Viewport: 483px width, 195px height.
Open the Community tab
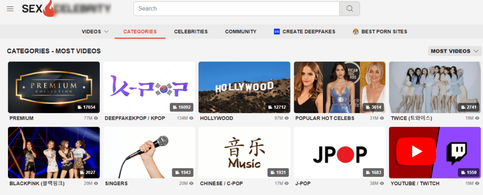pos(241,32)
